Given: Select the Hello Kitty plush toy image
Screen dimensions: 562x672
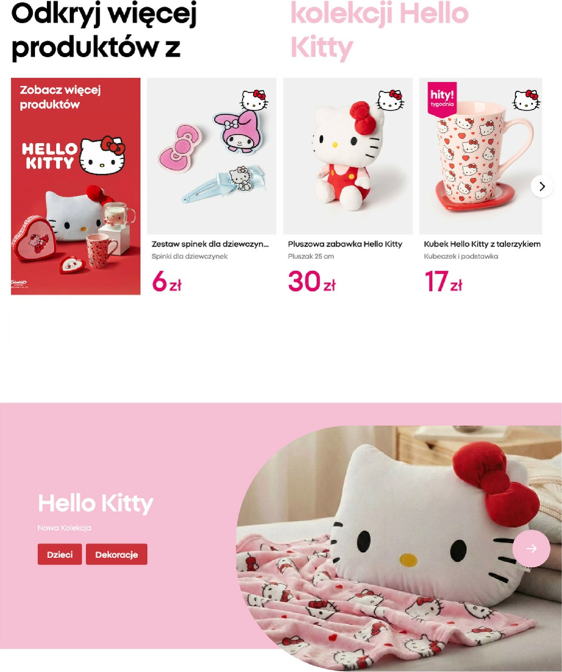Looking at the screenshot, I should (x=348, y=156).
